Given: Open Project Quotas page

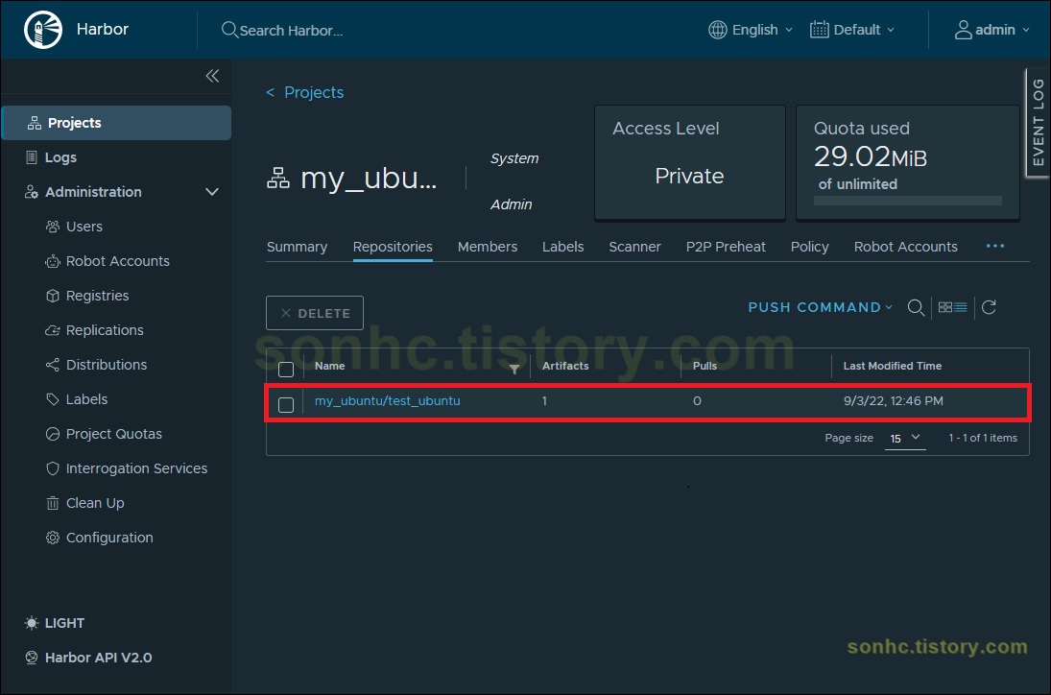Looking at the screenshot, I should click(x=113, y=434).
